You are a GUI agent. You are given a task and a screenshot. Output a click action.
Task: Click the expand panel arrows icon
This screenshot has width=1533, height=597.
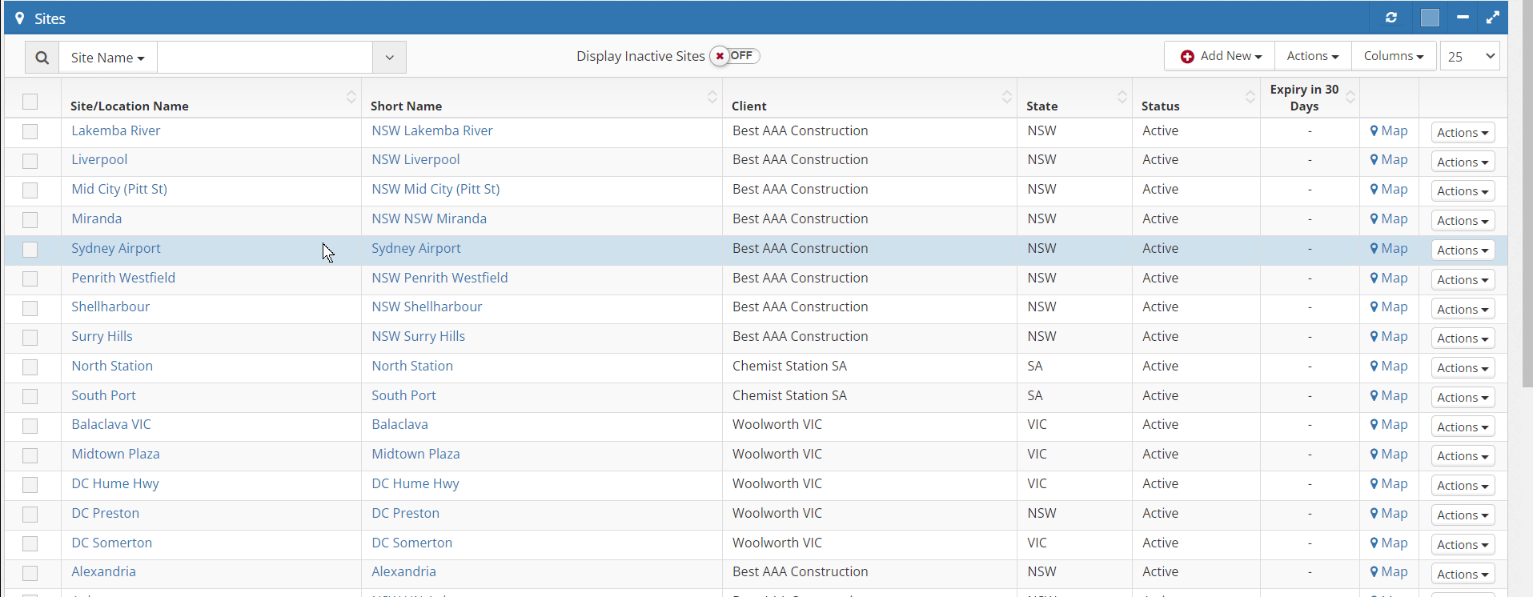[x=1492, y=18]
